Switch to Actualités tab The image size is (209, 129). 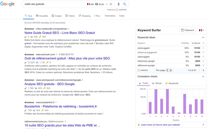pyautogui.click(x=42, y=16)
